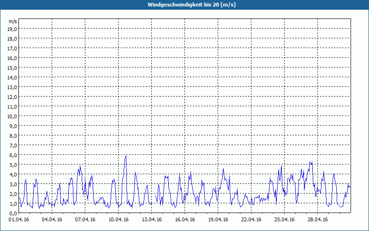Select the 13,0 y-axis label

point(13,87)
